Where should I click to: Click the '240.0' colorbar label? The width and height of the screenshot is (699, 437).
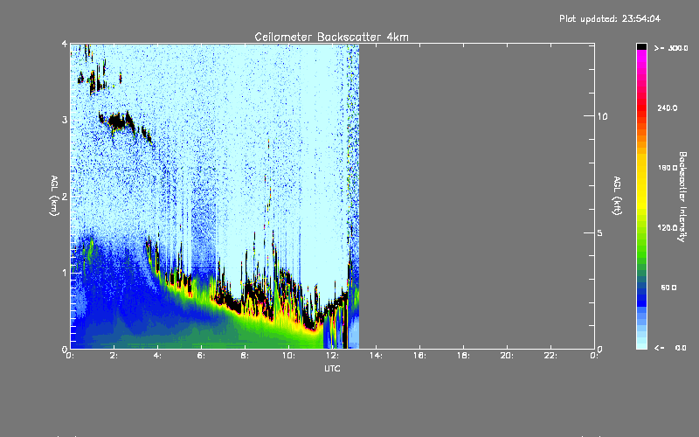click(668, 108)
